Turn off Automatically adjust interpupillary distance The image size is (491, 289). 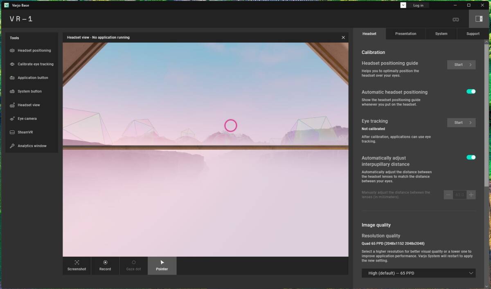pos(471,157)
